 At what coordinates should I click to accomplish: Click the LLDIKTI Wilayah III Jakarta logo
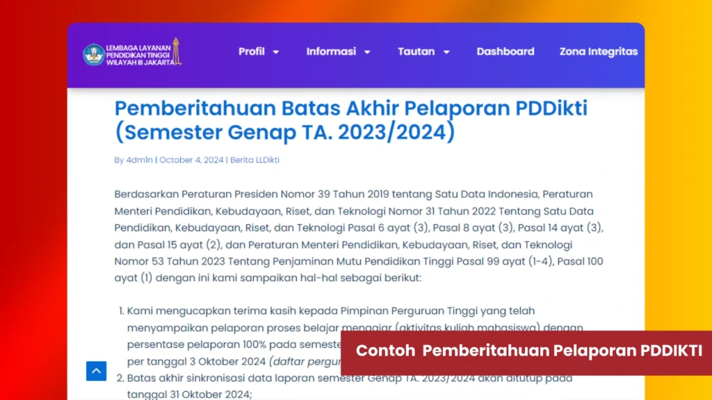point(132,53)
